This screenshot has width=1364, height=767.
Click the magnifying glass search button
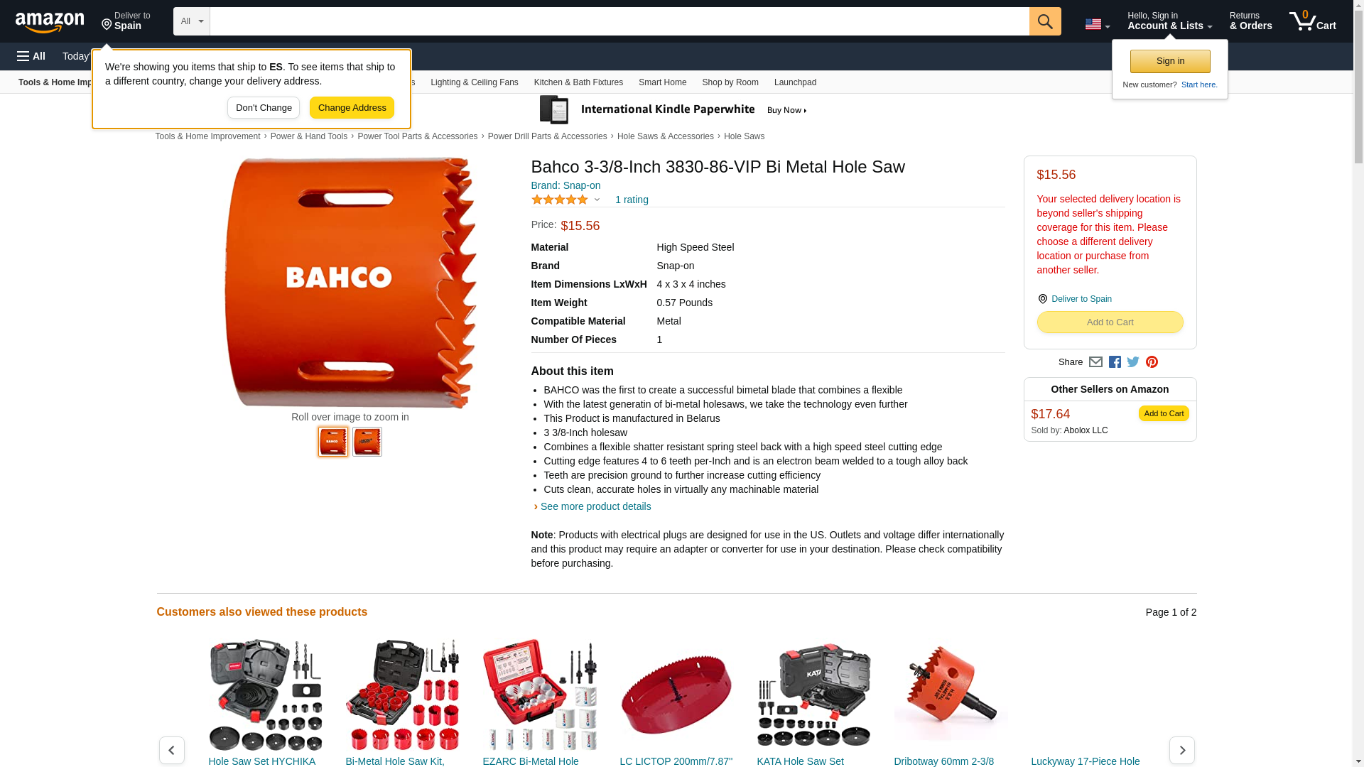click(1044, 21)
